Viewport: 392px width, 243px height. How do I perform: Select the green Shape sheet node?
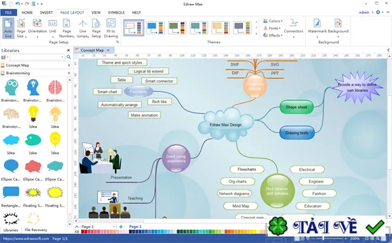[296, 107]
